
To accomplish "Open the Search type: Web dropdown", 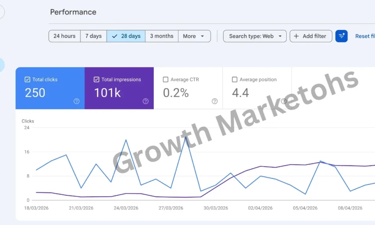I will click(x=254, y=36).
